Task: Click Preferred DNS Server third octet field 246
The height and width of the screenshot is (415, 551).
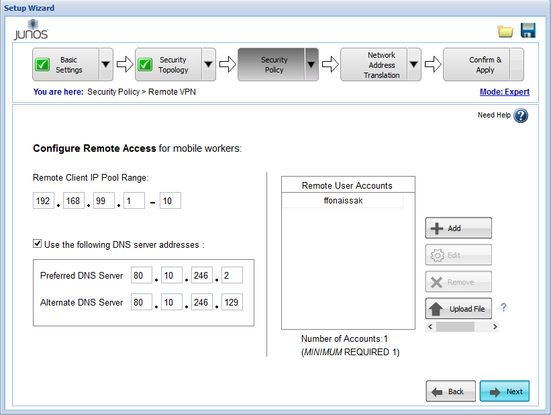Action: pos(202,275)
